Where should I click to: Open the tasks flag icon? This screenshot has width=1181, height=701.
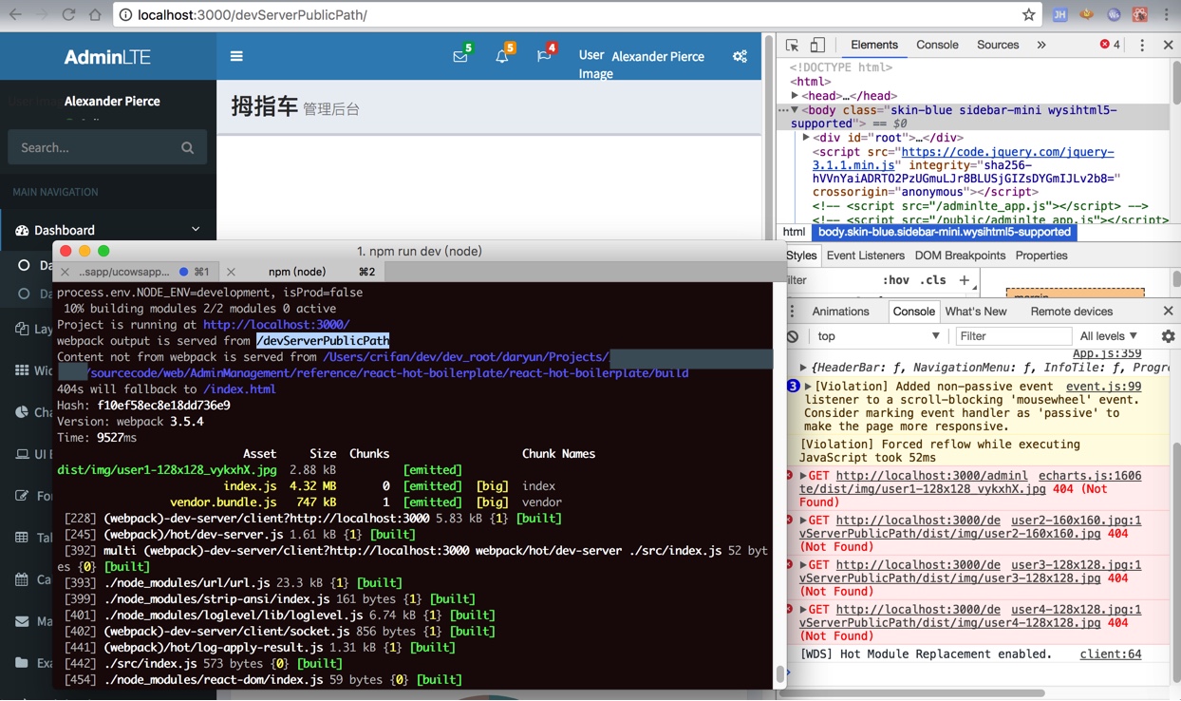click(x=544, y=56)
